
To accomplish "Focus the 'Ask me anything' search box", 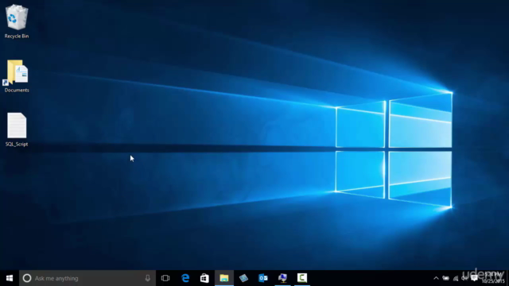I will 87,278.
